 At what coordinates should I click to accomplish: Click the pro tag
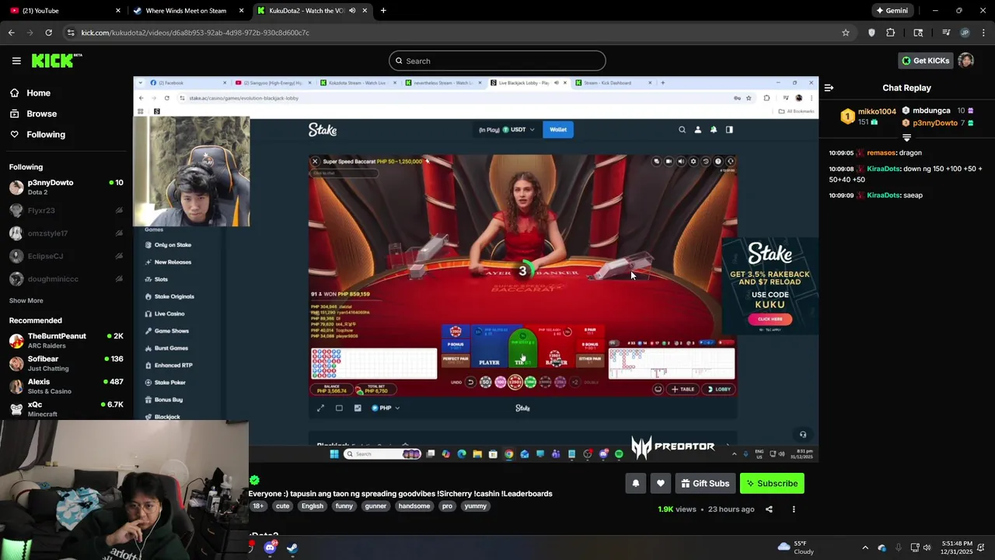[447, 506]
